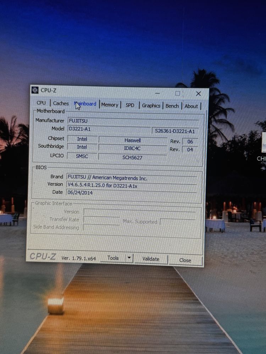The width and height of the screenshot is (266, 354).
Task: Click the SCH5627 LPCIO value
Action: click(x=132, y=158)
